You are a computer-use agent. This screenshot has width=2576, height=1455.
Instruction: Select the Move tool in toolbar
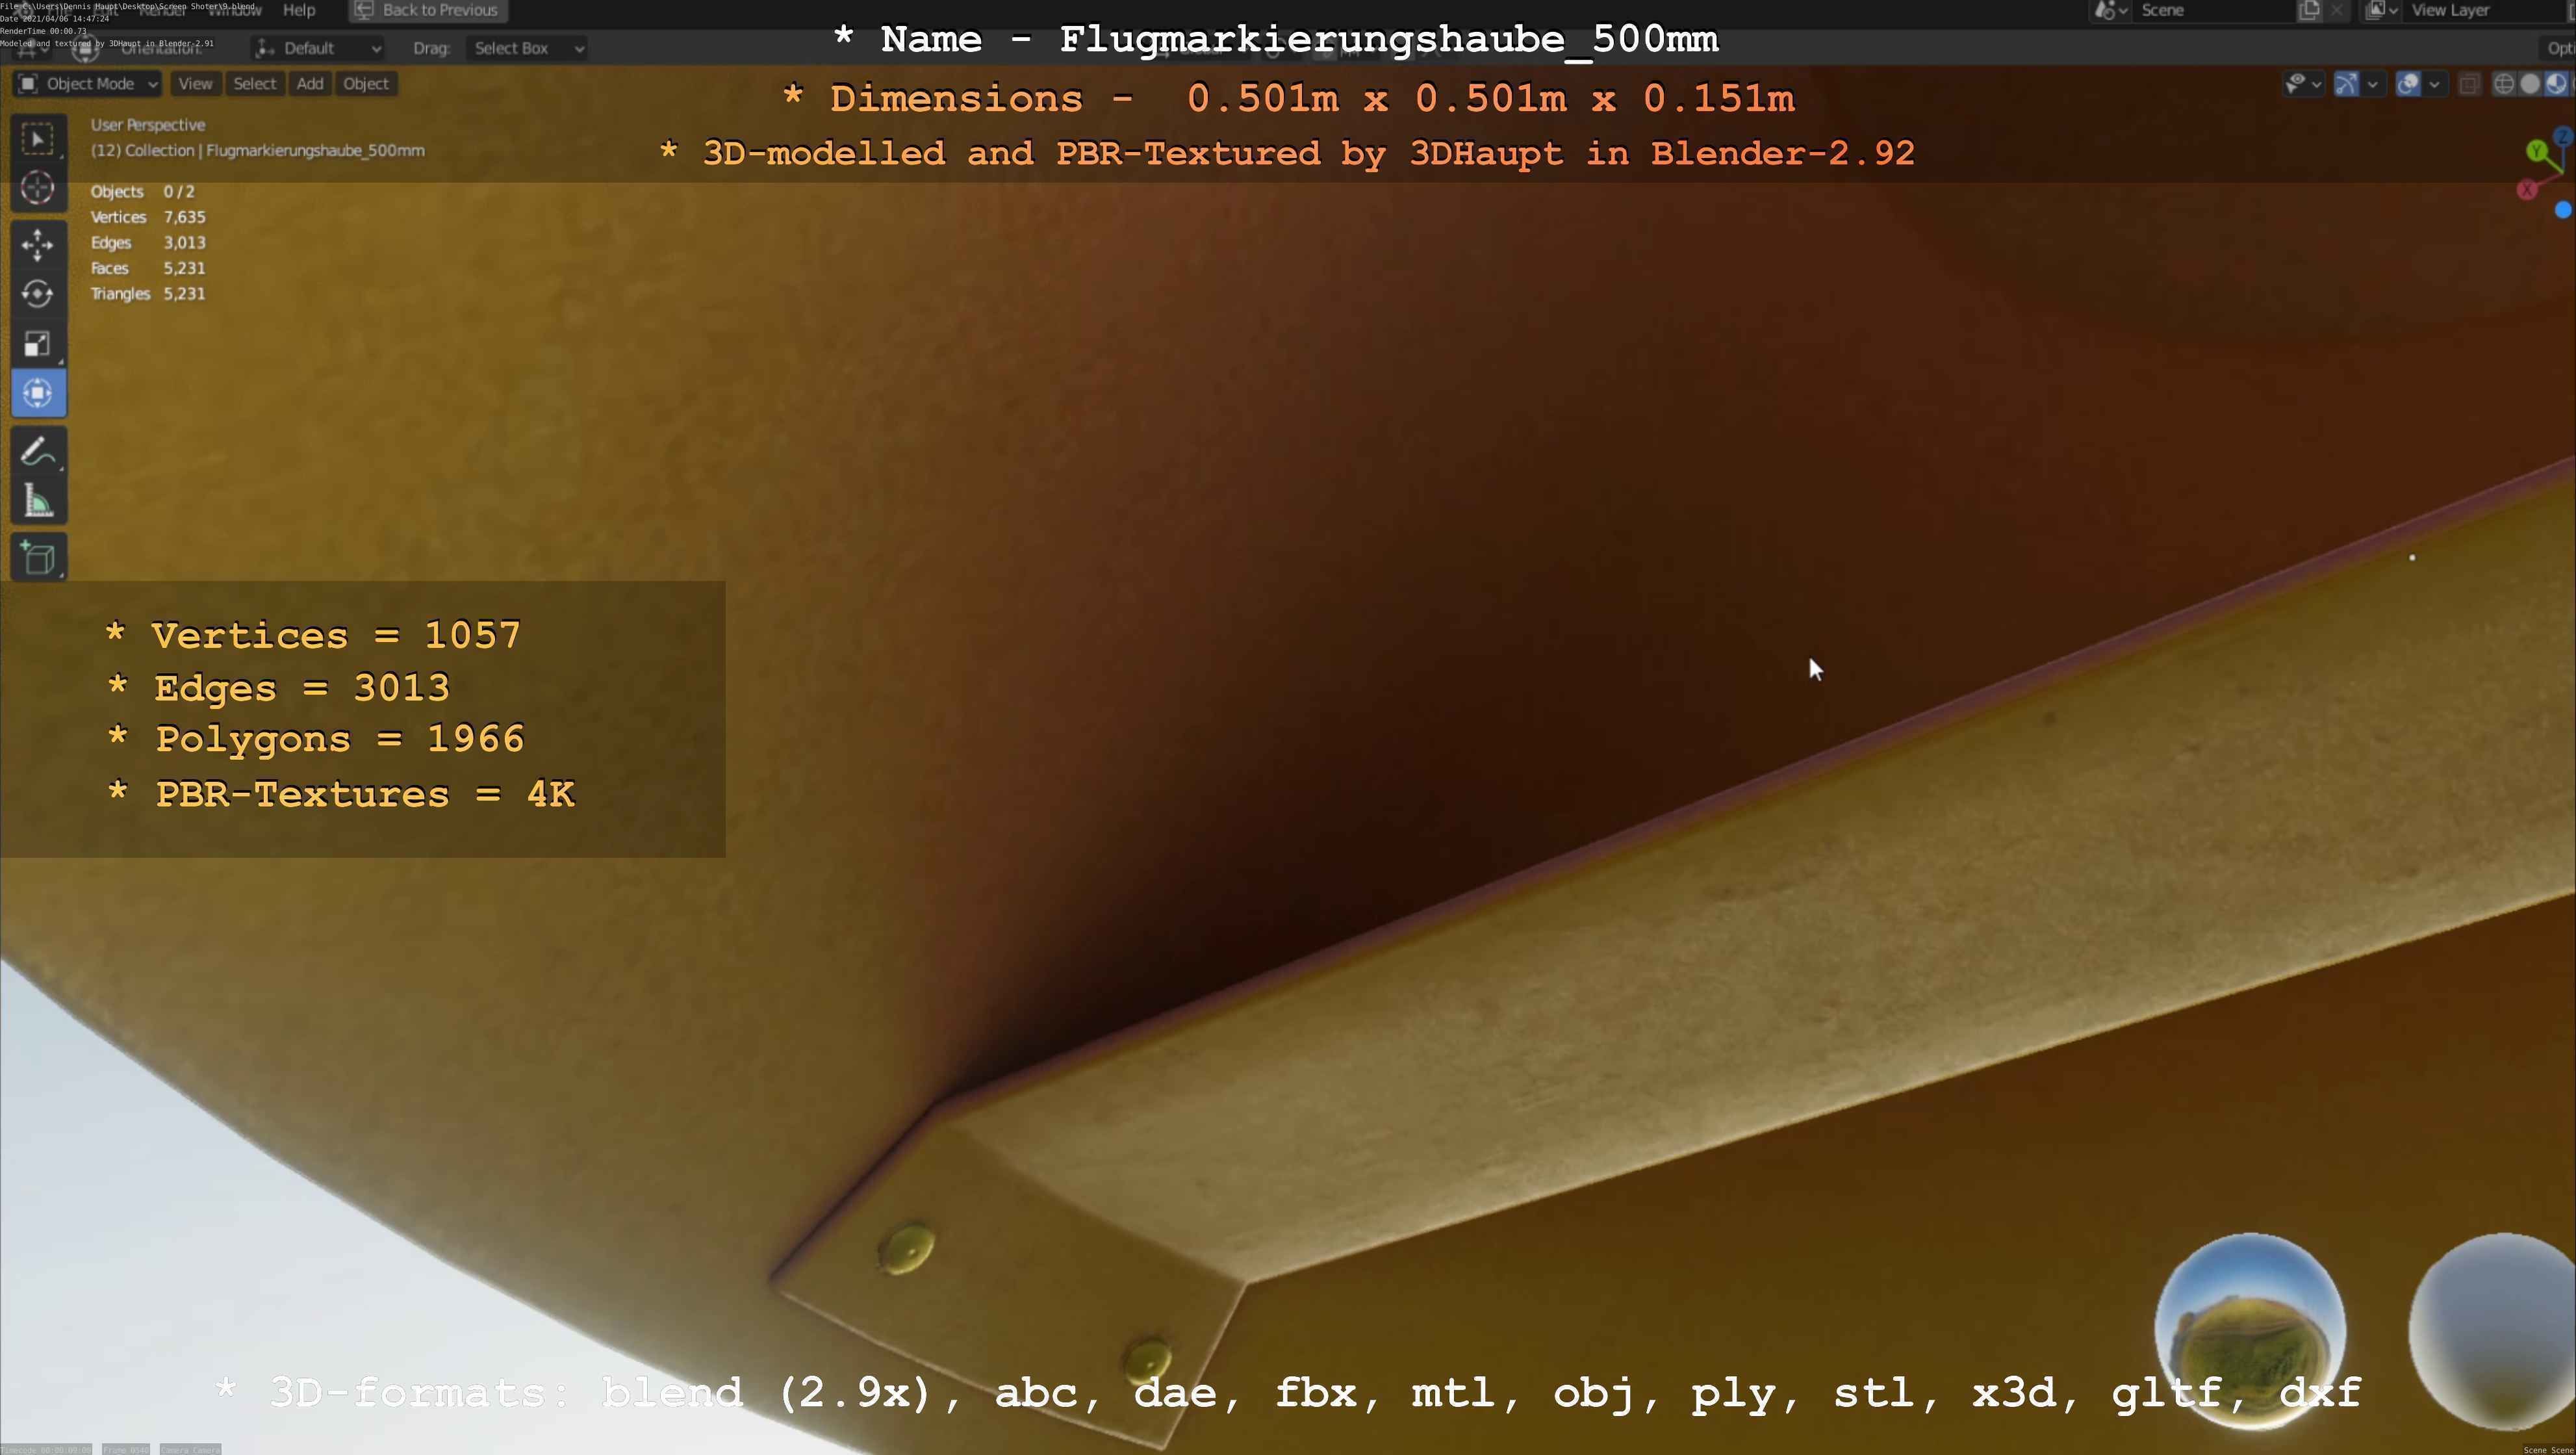coord(38,244)
